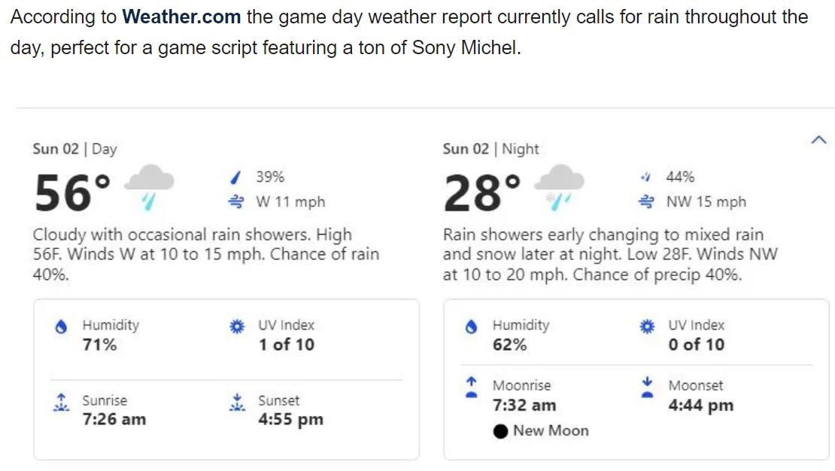Screen dimensions: 835x471
Task: Click the night wind icon beside NW 15 mph
Action: coord(646,202)
